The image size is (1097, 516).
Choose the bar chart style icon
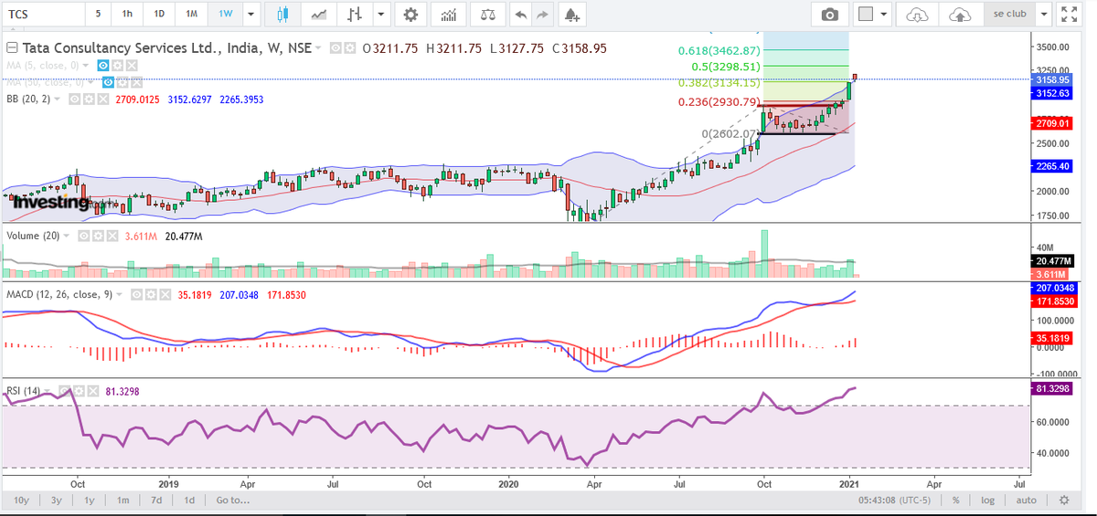point(355,15)
